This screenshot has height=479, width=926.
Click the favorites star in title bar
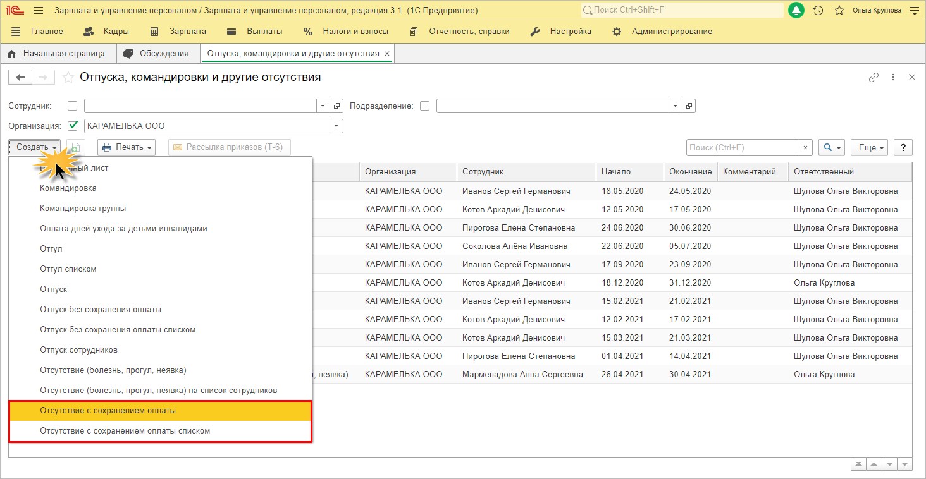839,10
